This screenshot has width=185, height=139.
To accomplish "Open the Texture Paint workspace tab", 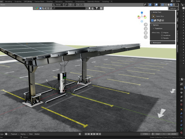I will [39, 2].
